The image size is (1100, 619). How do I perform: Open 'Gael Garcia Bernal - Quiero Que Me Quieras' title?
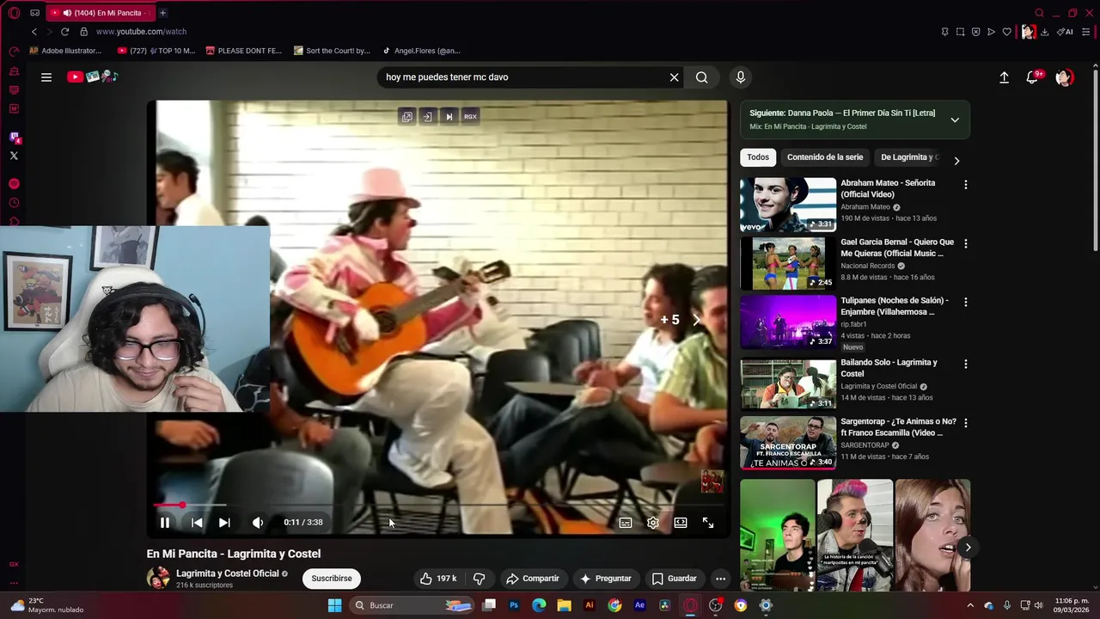897,248
